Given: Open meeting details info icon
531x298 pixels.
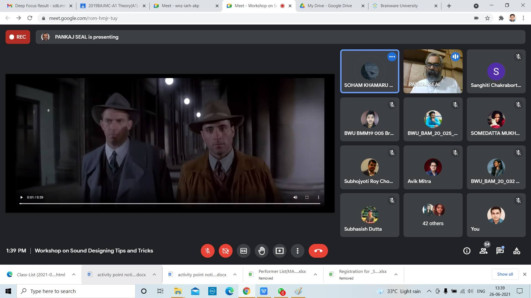Looking at the screenshot, I should click(x=467, y=251).
